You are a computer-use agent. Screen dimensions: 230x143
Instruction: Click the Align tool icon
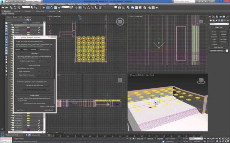[x=123, y=8]
